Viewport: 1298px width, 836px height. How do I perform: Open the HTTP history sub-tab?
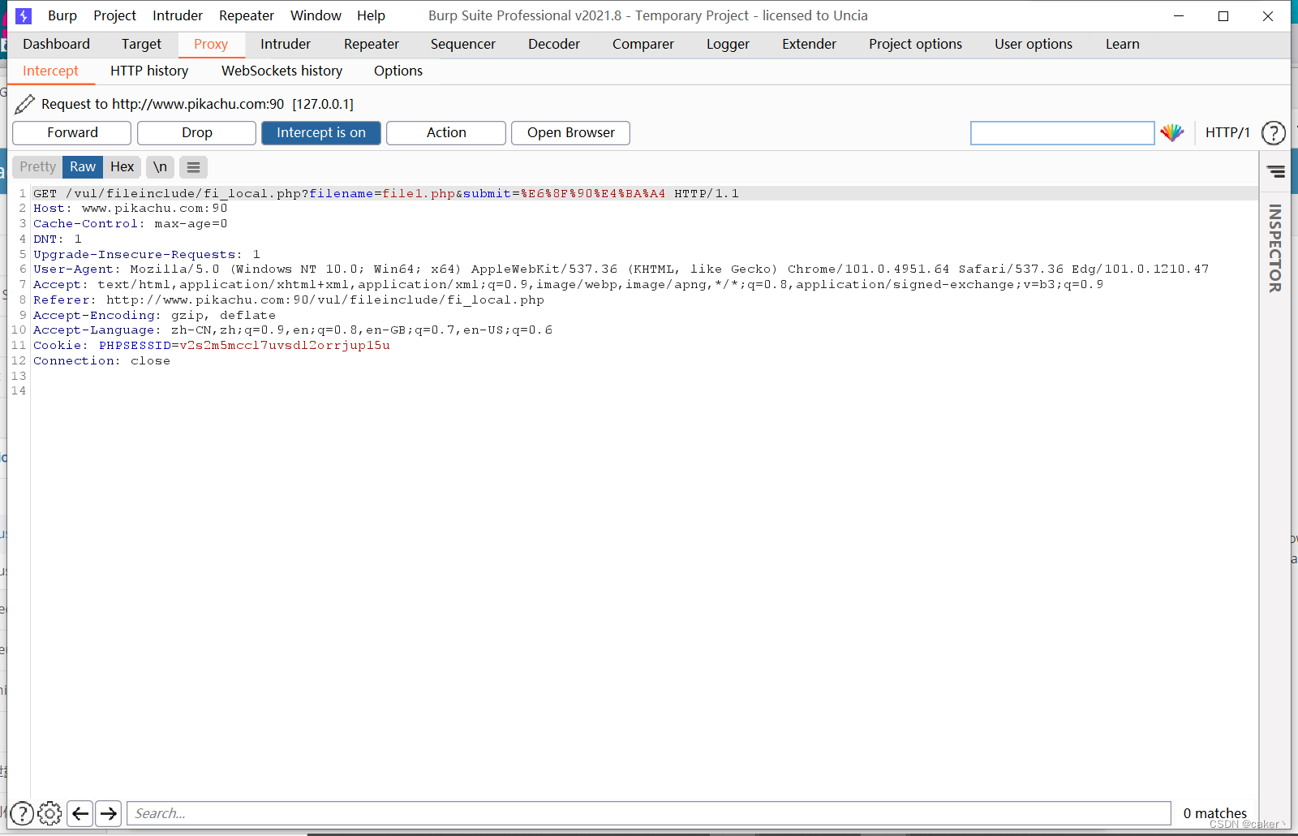[149, 71]
